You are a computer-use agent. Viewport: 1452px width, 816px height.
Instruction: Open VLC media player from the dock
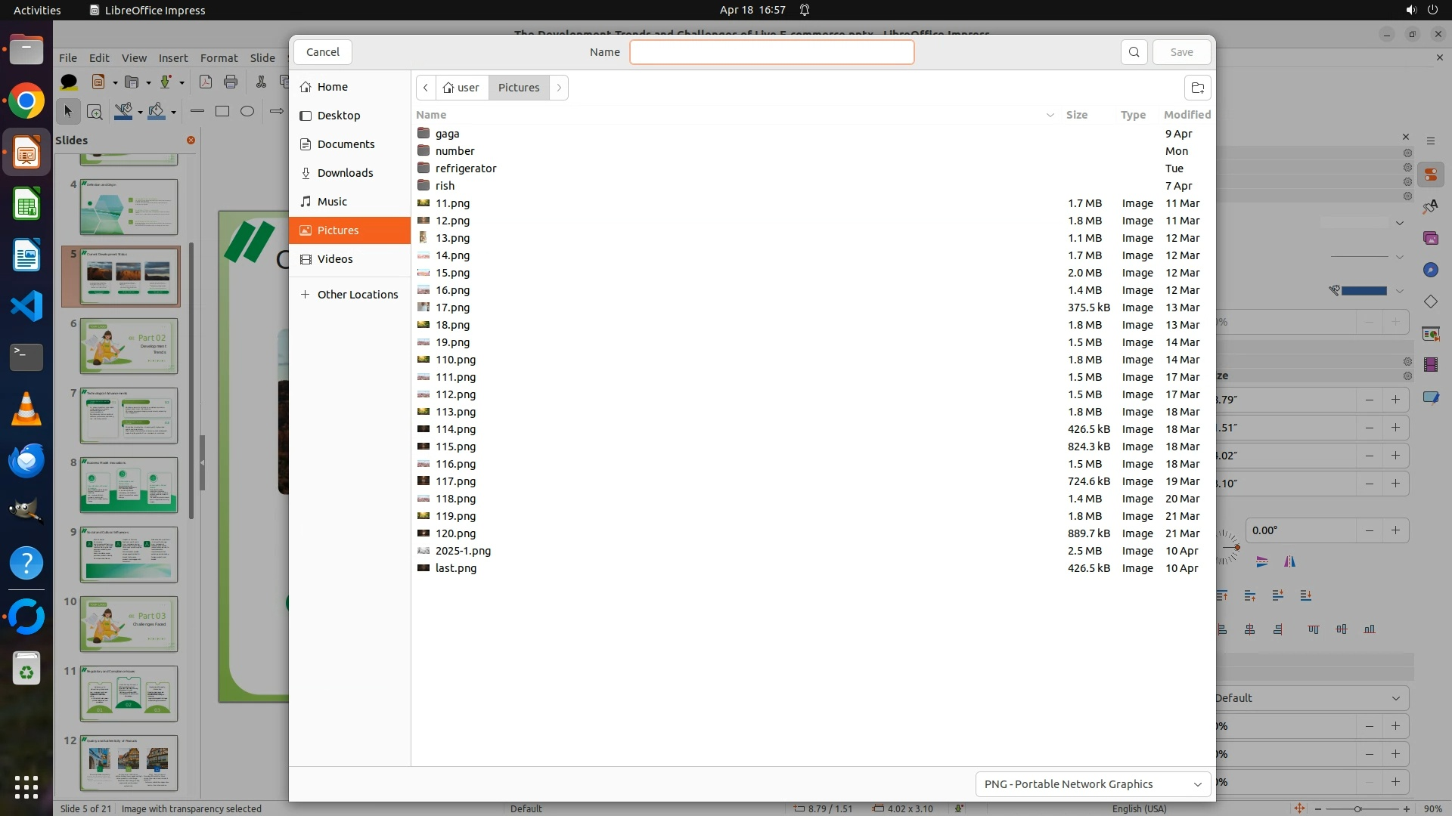point(26,409)
